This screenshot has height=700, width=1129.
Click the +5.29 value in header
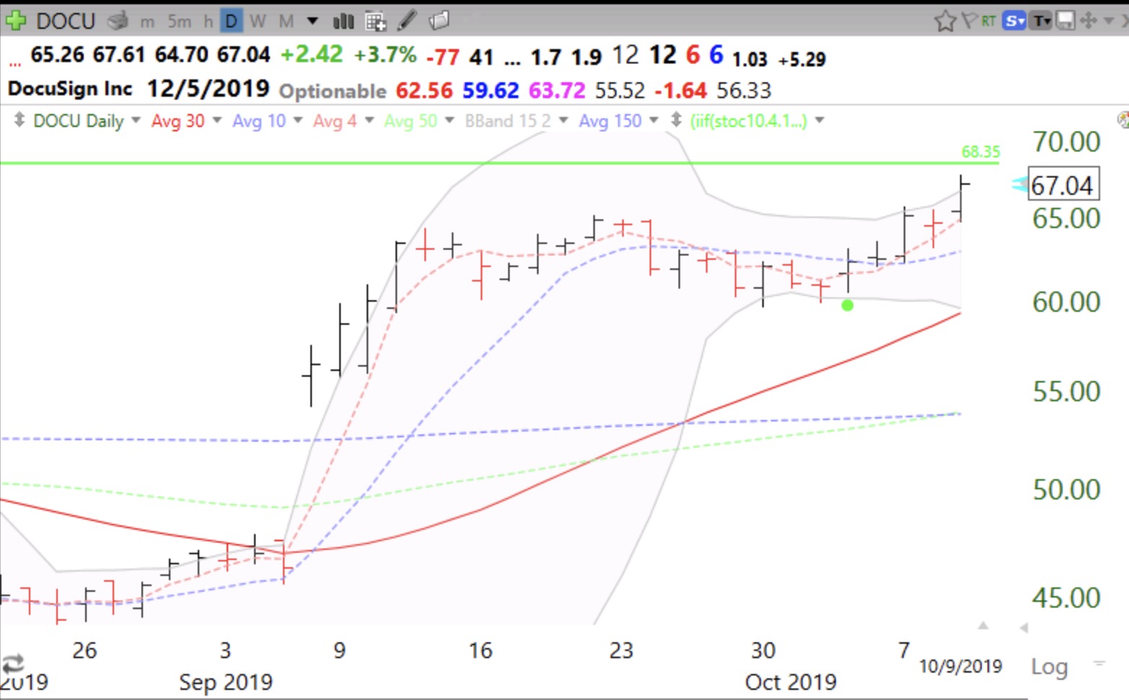point(802,59)
